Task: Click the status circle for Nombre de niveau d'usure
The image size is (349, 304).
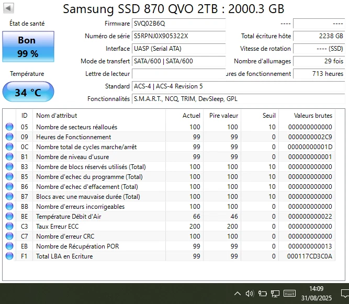Action: [9, 156]
